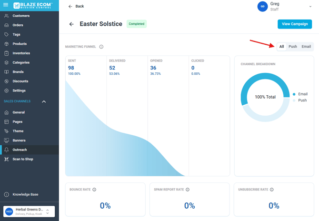Click the back arrow beside Easter Solstice
This screenshot has width=319, height=221.
[x=71, y=24]
